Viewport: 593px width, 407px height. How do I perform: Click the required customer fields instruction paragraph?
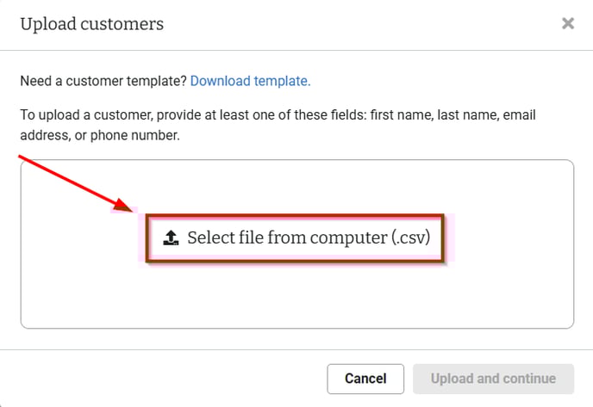tap(278, 125)
